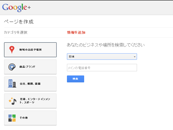Click the red map pin icon
The image size is (173, 130).
click(12, 50)
